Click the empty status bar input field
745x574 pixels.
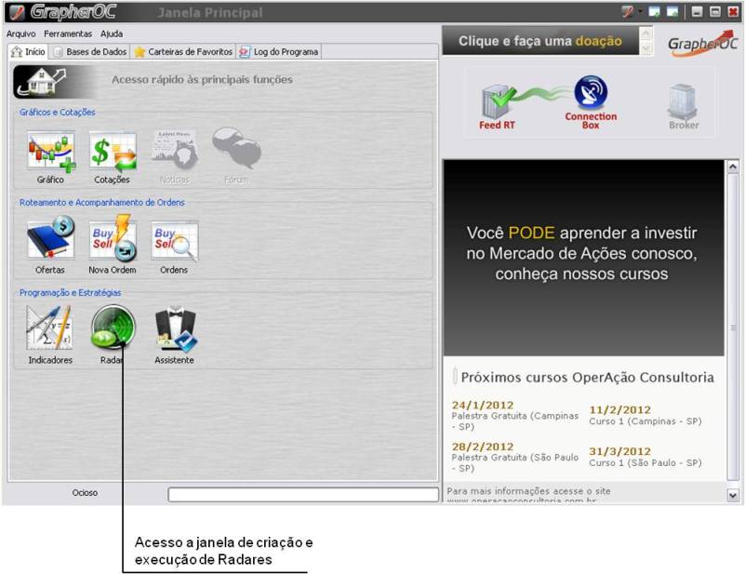click(303, 495)
